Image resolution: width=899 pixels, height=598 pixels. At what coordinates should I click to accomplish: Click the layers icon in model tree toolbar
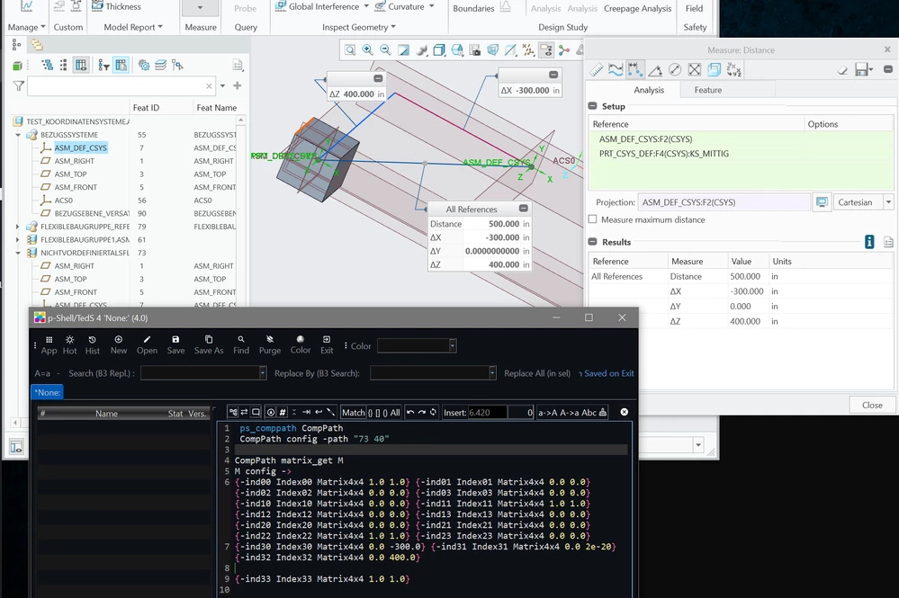(160, 66)
